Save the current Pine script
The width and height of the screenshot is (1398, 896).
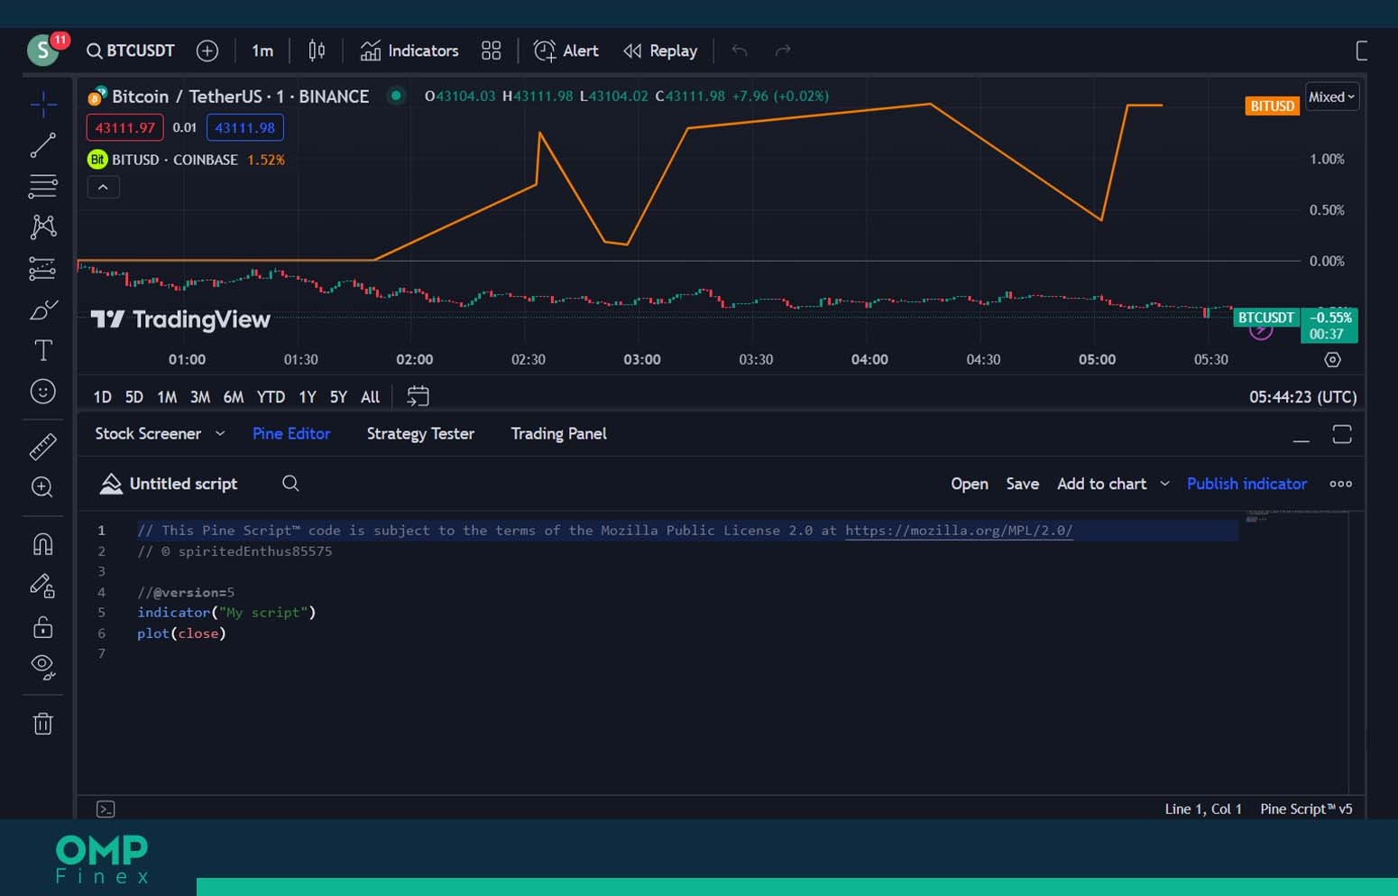pyautogui.click(x=1023, y=485)
